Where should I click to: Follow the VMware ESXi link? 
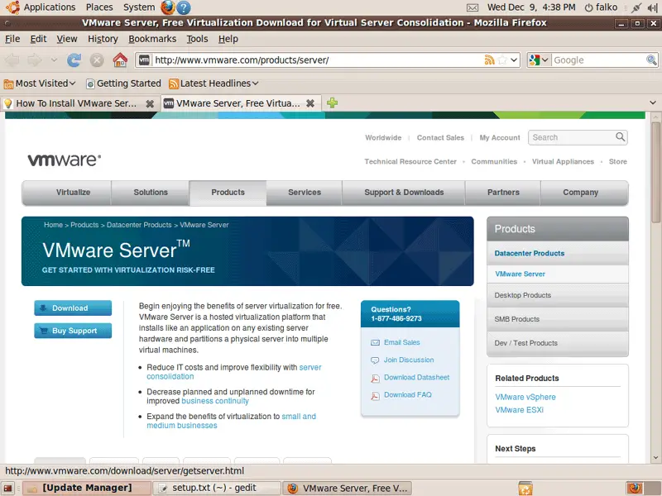coord(520,410)
